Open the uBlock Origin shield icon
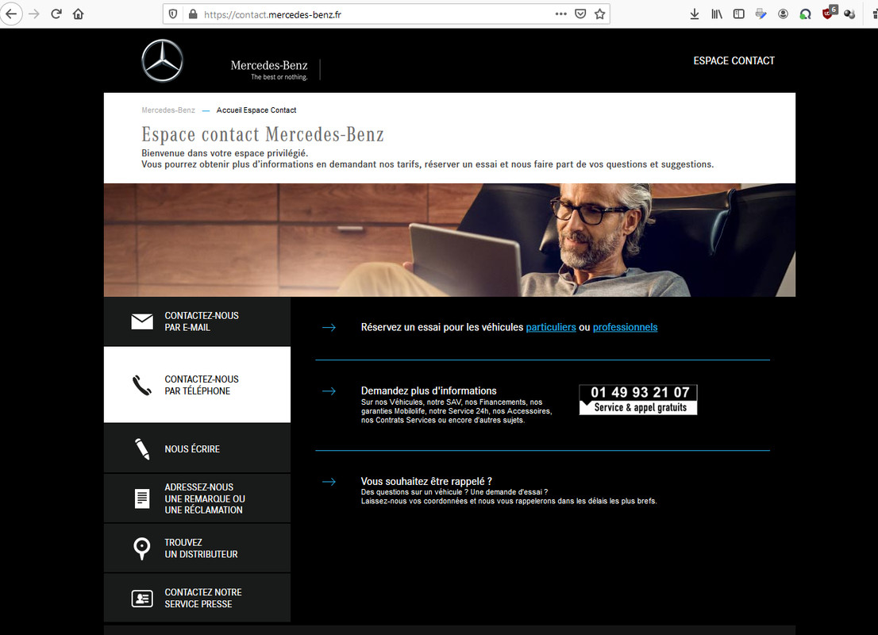This screenshot has width=878, height=635. click(x=829, y=13)
